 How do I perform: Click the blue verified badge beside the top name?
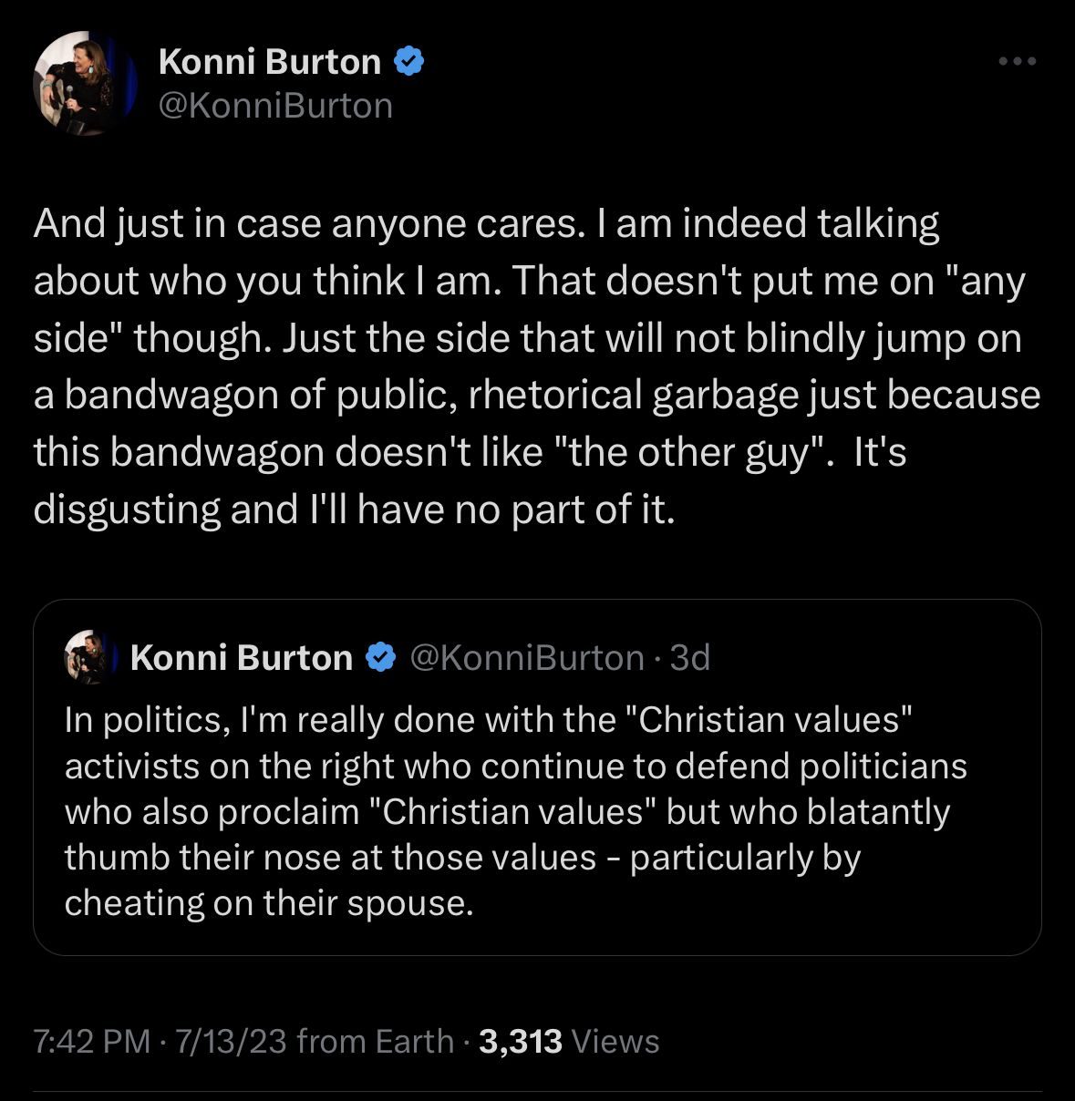tap(408, 62)
